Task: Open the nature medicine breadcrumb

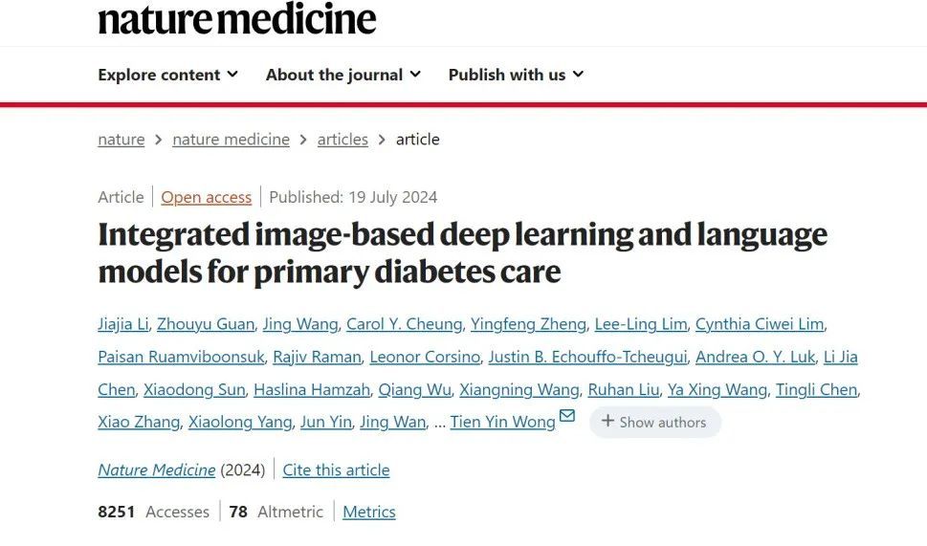Action: click(231, 140)
